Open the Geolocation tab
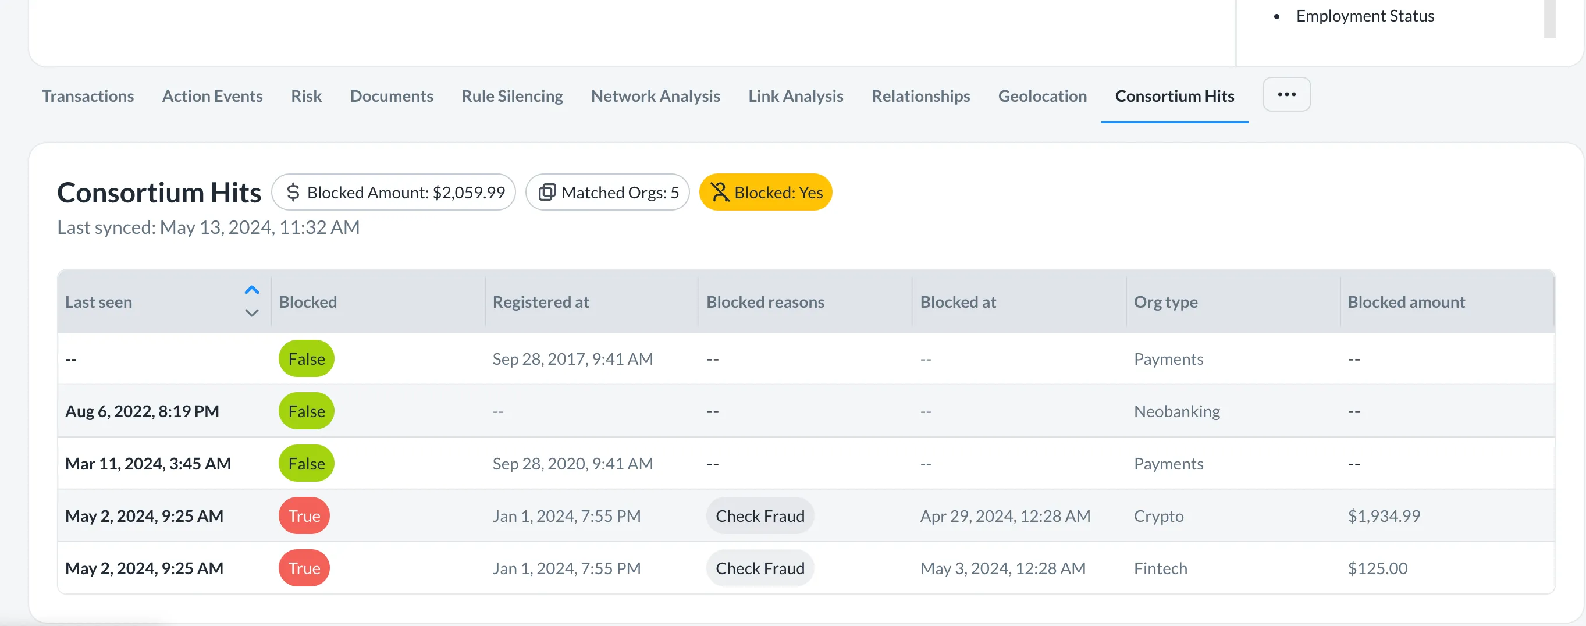 click(1043, 96)
